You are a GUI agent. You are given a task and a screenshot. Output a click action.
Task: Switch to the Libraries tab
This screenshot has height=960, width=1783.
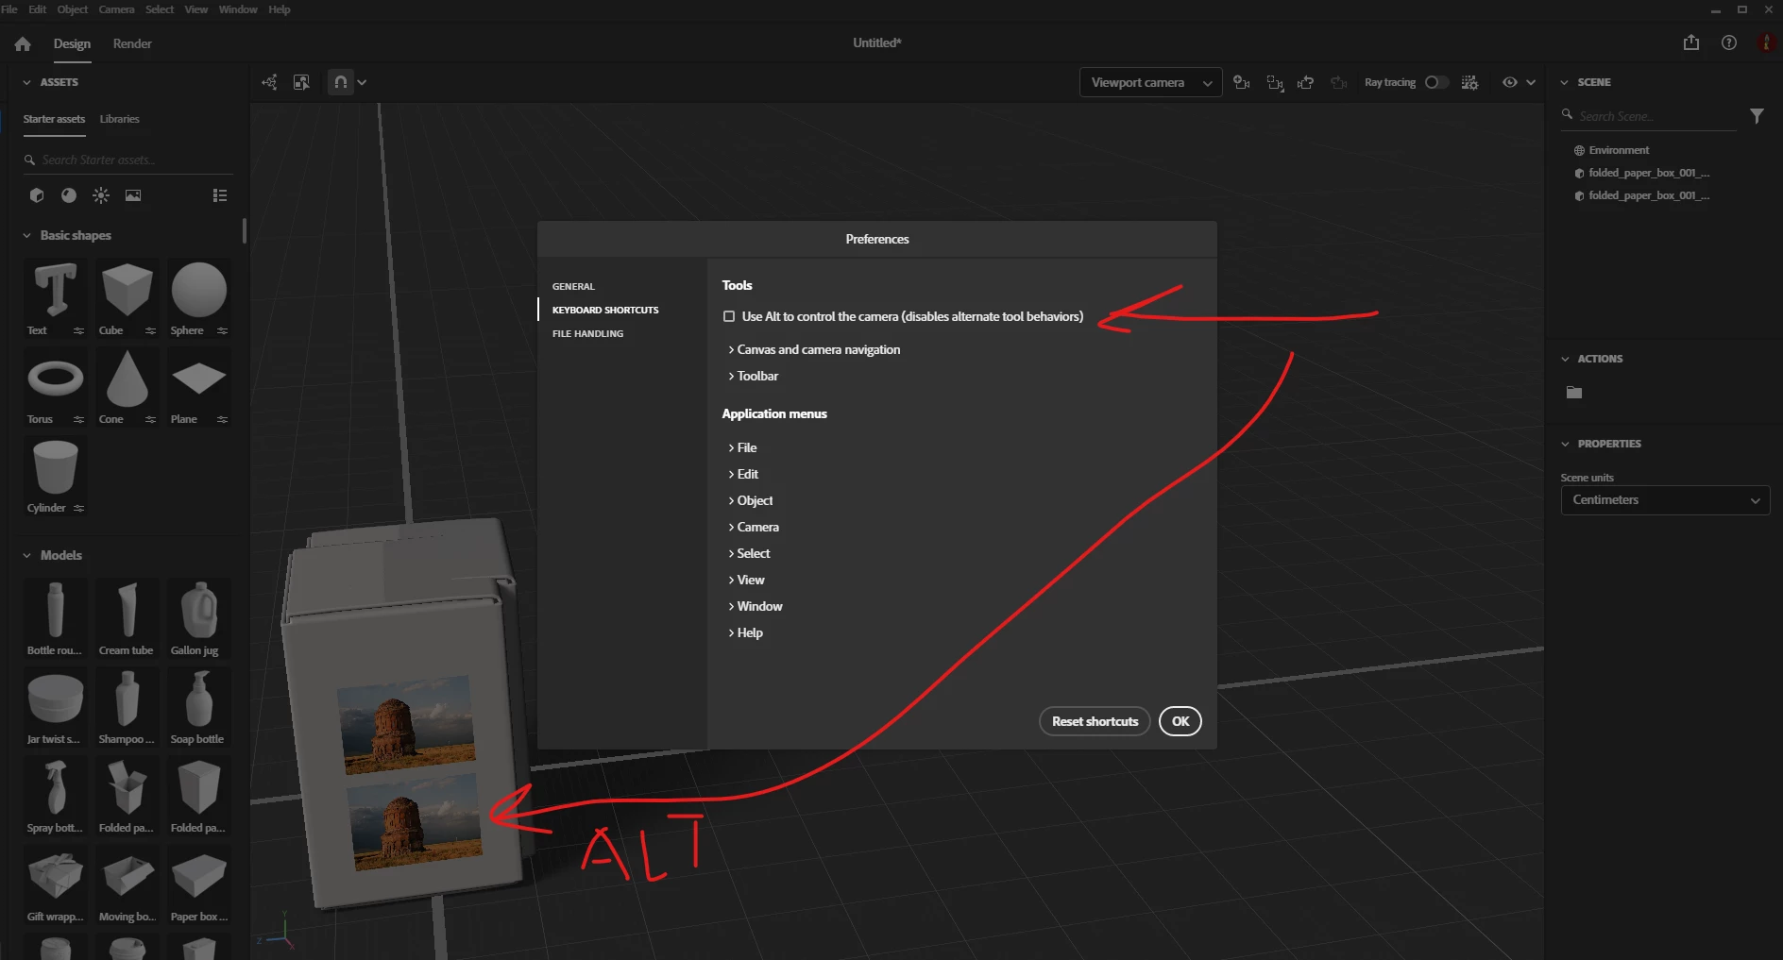pos(119,119)
